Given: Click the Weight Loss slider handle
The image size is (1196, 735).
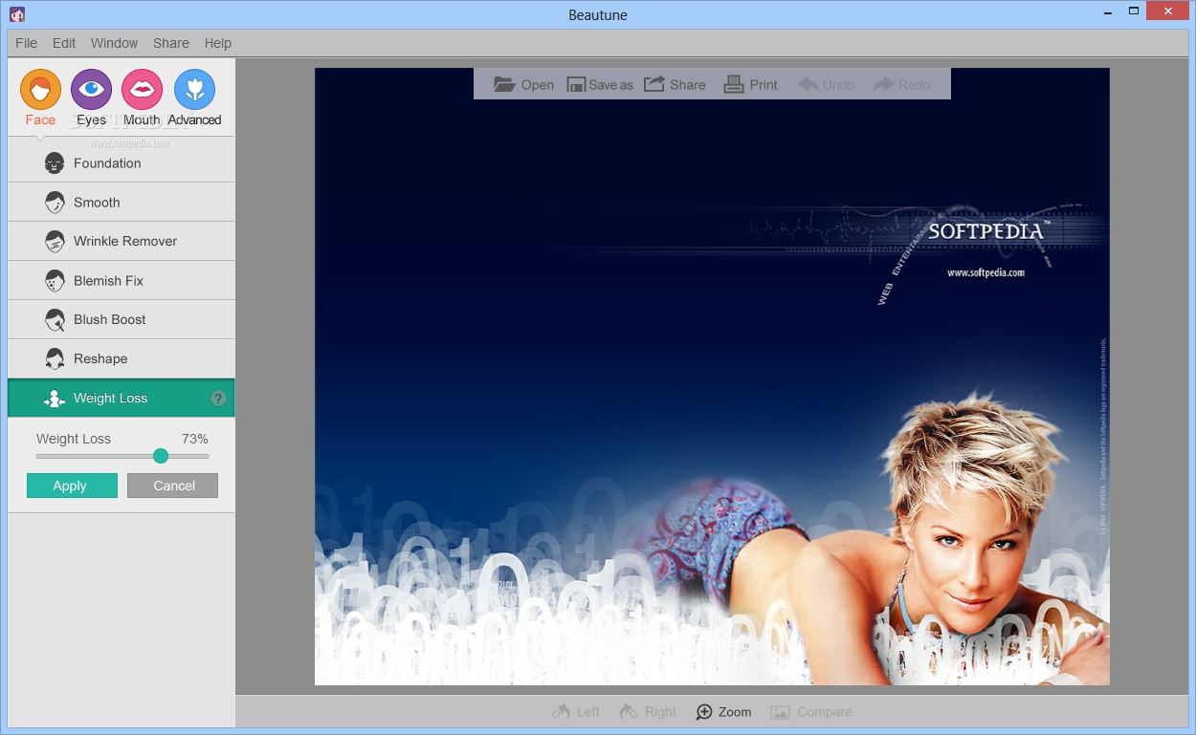Looking at the screenshot, I should pos(161,456).
